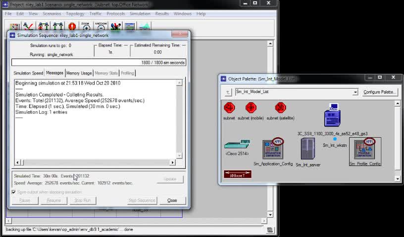Click Object Palette scroll-down arrow
The width and height of the screenshot is (404, 237).
pos(397,179)
